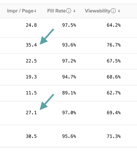This screenshot has width=137, height=154.
Task: Sort by Impr / Page arrow
Action: click(35, 11)
